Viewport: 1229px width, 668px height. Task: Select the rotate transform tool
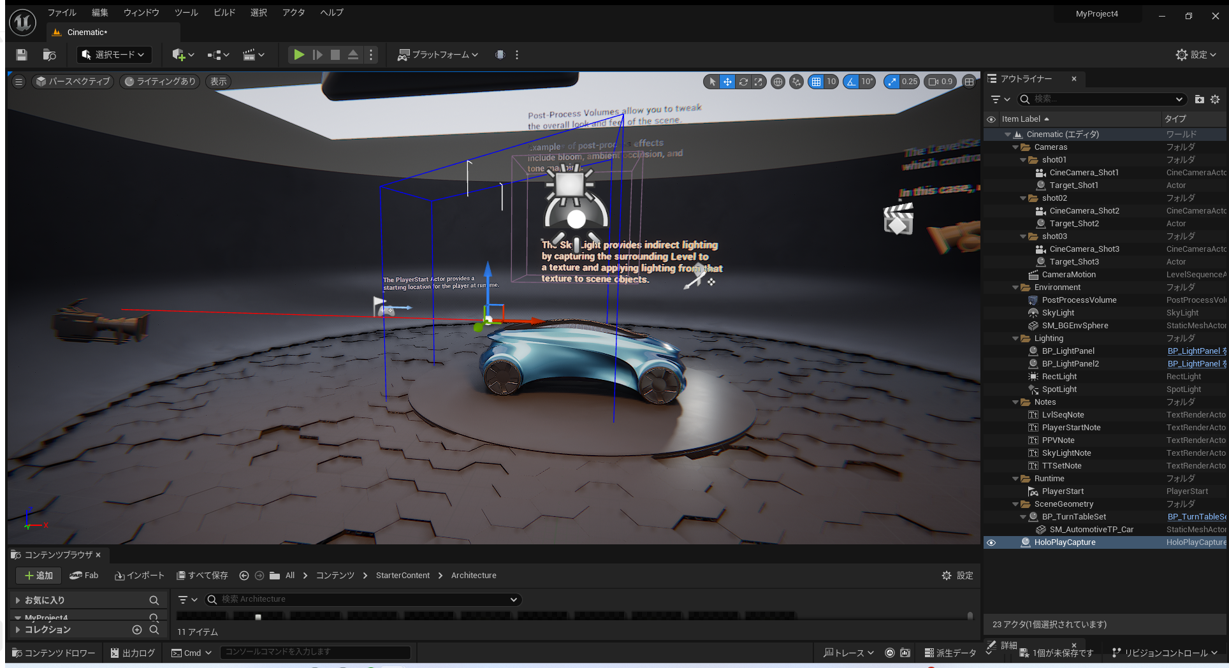[743, 82]
